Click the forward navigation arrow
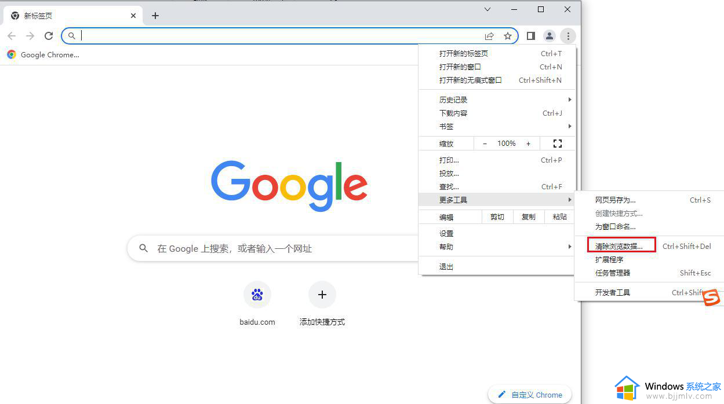The height and width of the screenshot is (404, 724). pos(30,36)
